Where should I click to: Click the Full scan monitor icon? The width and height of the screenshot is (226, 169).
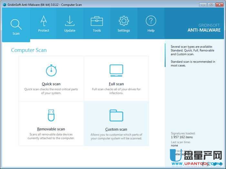116,70
